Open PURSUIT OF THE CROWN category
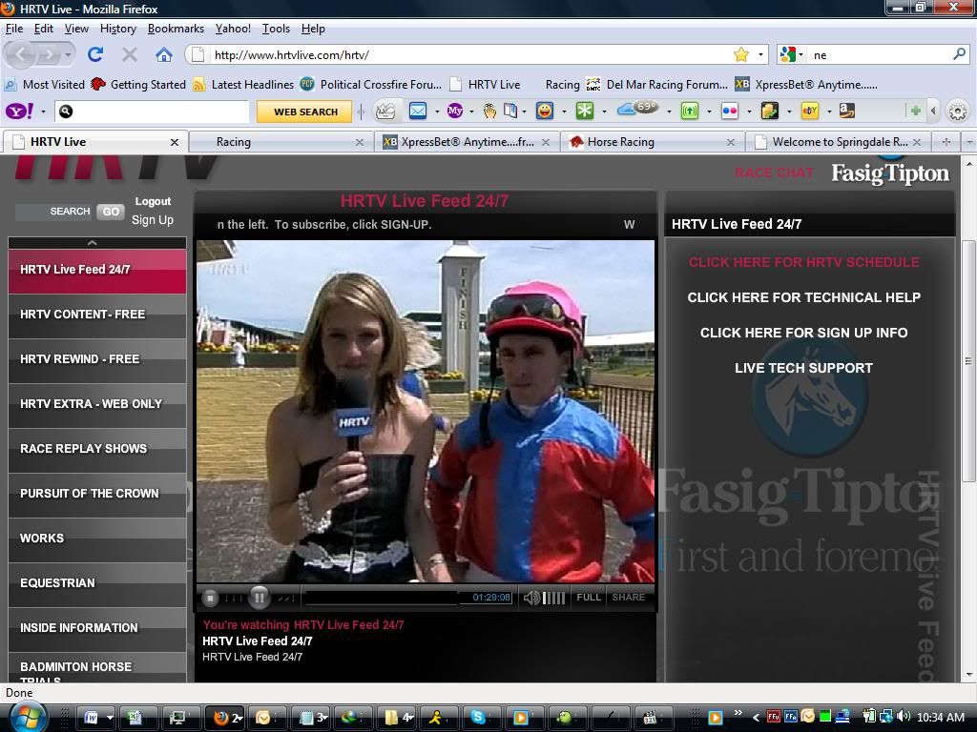This screenshot has height=732, width=977. click(x=97, y=494)
